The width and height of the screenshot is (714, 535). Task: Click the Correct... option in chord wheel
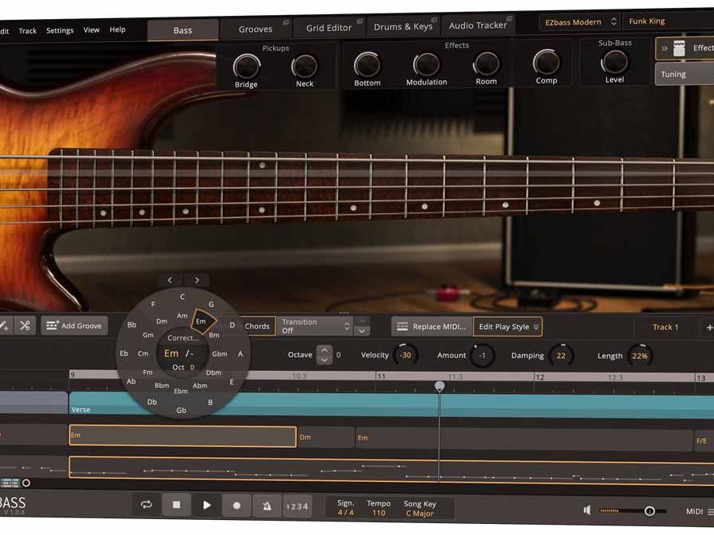[182, 338]
